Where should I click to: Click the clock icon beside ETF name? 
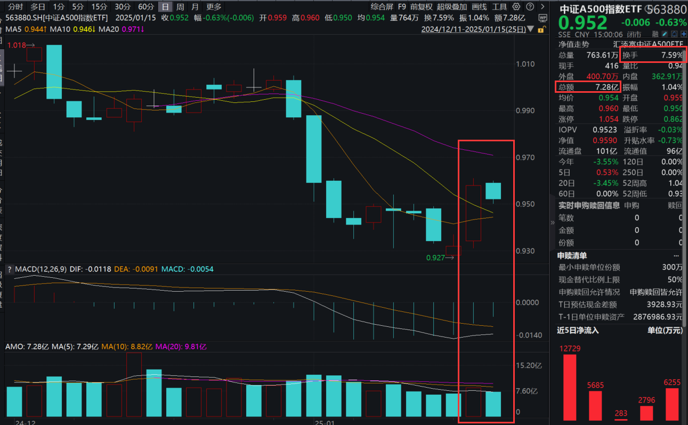click(648, 10)
